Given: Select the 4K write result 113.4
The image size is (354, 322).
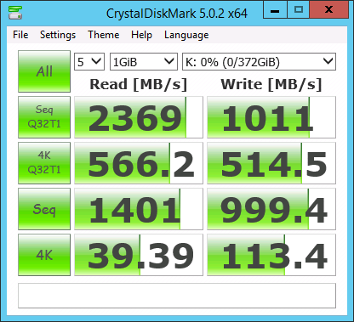Looking at the screenshot, I should [271, 255].
